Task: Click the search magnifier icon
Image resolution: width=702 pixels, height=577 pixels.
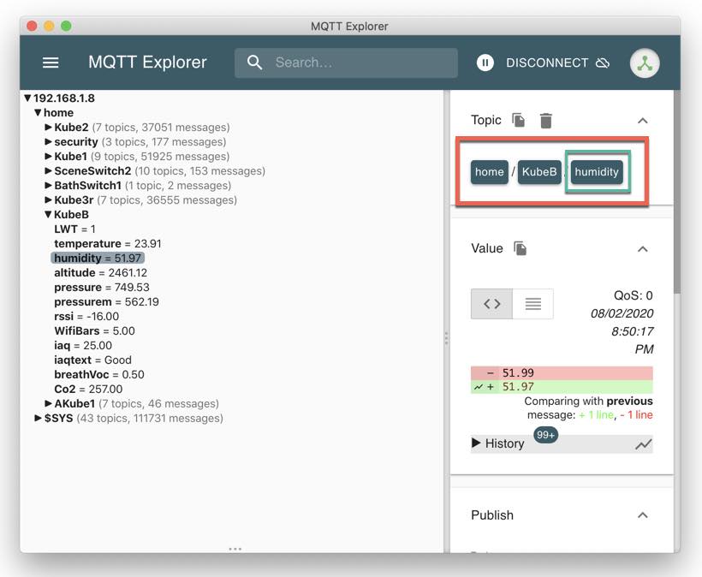Action: pos(254,62)
